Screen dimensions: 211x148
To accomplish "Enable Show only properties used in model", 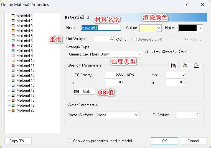I will pos(70,141).
